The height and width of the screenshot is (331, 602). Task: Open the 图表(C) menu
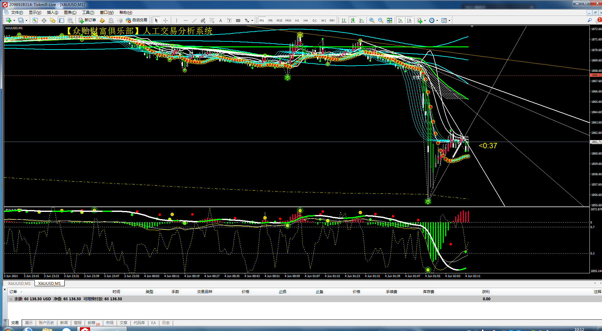70,13
